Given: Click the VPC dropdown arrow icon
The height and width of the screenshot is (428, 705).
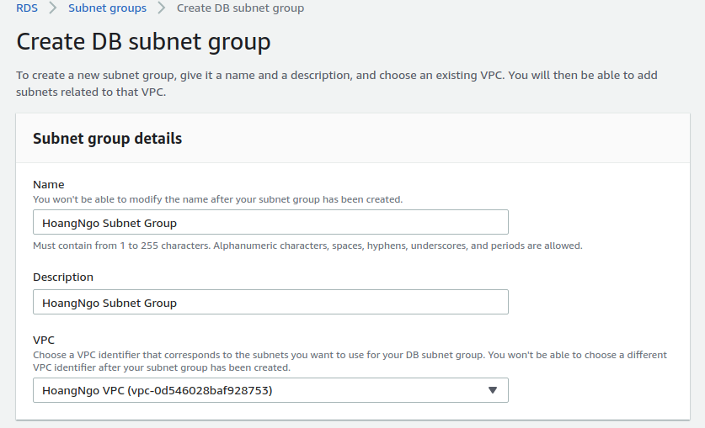Looking at the screenshot, I should pos(493,390).
